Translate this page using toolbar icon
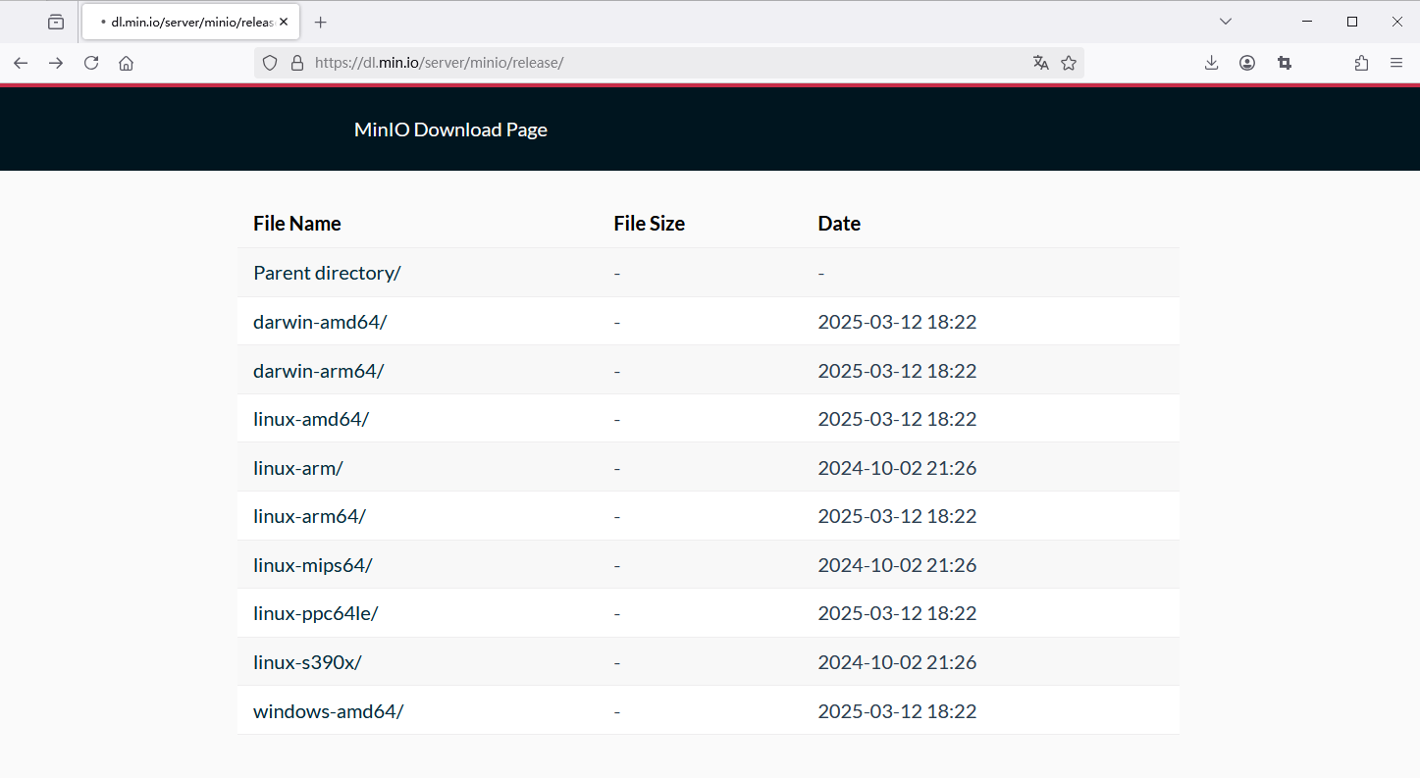The image size is (1420, 778). point(1041,63)
